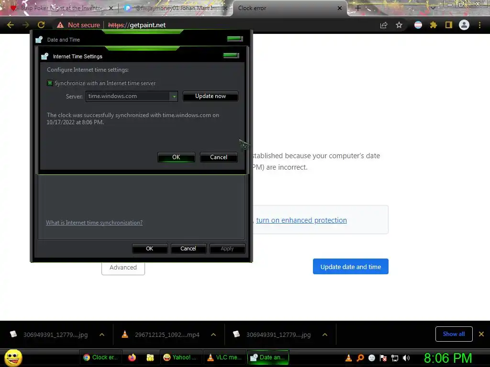490x367 pixels.
Task: Open Chrome's three-dot menu
Action: point(479,25)
